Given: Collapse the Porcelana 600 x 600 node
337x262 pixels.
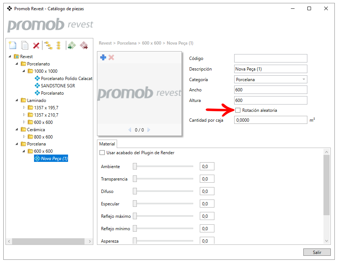Looking at the screenshot, I should pos(24,151).
